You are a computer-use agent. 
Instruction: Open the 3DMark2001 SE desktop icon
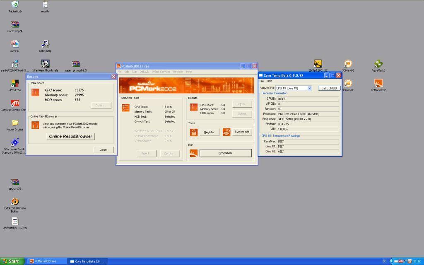click(x=318, y=64)
